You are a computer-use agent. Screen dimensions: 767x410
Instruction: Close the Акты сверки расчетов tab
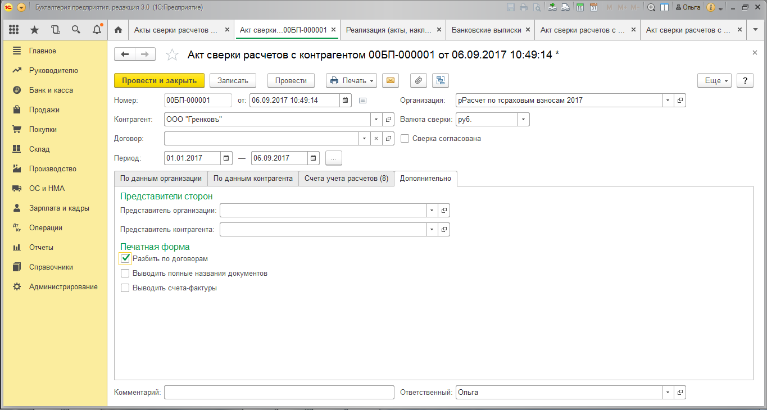coord(227,30)
